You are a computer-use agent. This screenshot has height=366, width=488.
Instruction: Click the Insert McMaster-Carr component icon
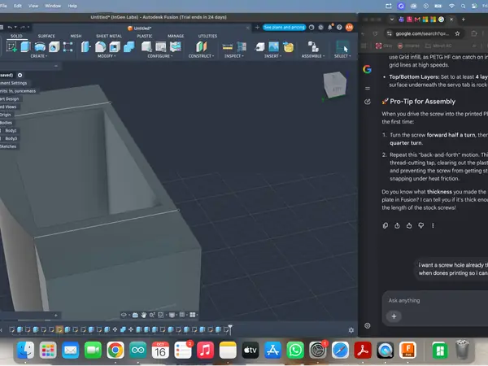[288, 47]
